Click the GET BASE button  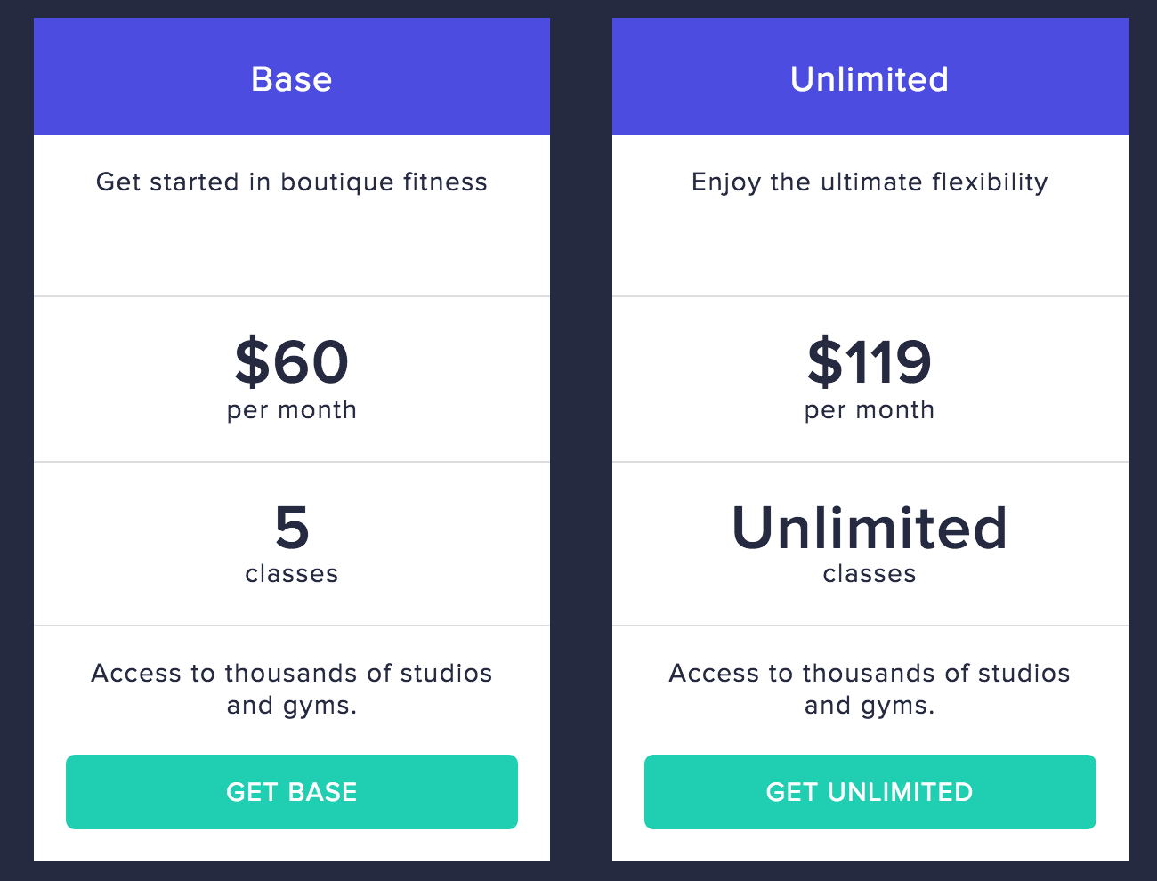click(292, 792)
